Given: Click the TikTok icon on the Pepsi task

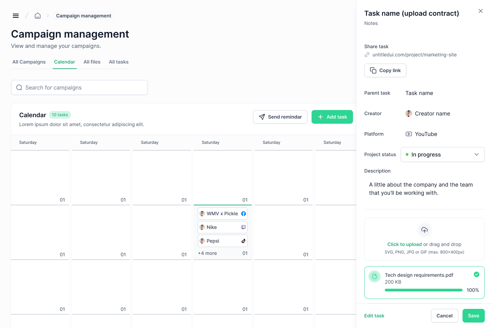Looking at the screenshot, I should (x=243, y=241).
